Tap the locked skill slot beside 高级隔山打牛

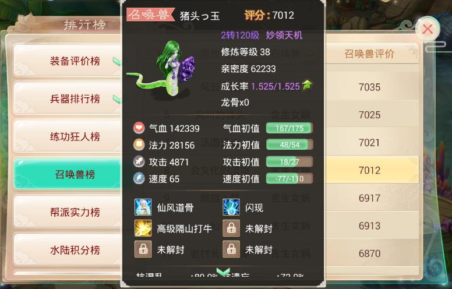231,228
